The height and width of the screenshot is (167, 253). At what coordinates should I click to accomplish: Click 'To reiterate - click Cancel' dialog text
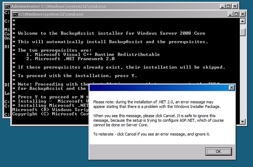point(151,134)
